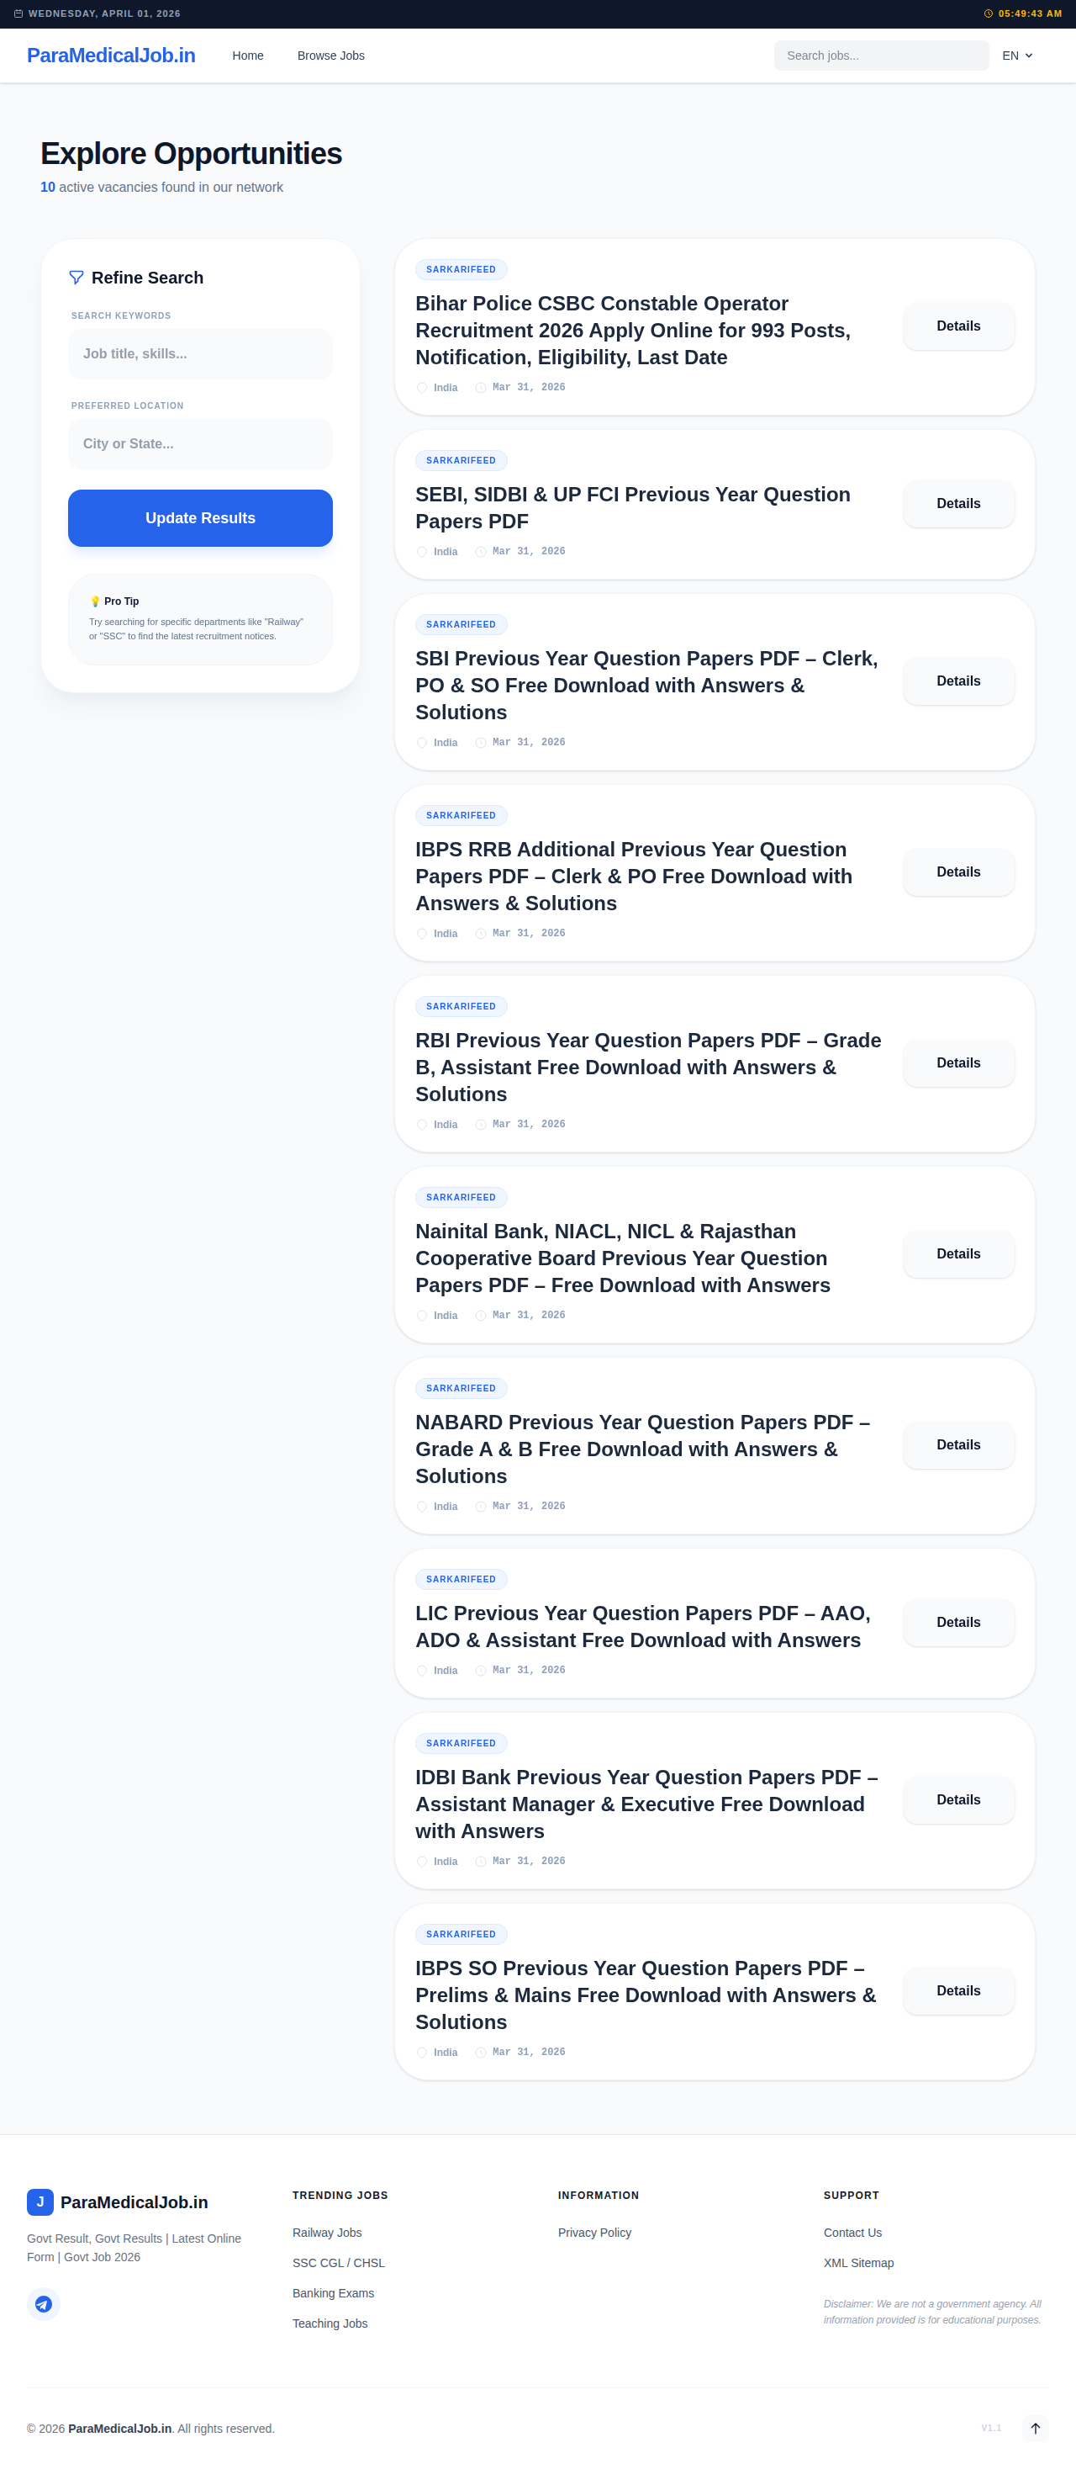
Task: Open the XML Sitemap link
Action: point(858,2263)
